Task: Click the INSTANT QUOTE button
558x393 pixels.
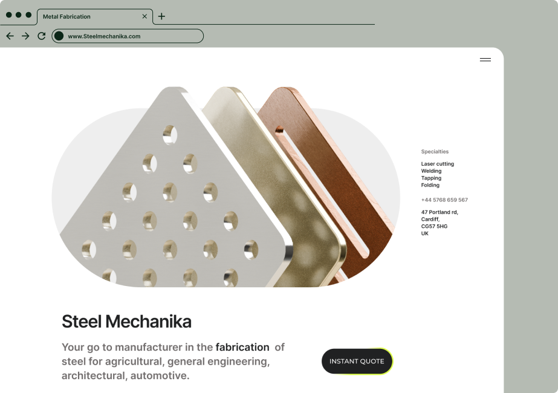Action: [357, 362]
